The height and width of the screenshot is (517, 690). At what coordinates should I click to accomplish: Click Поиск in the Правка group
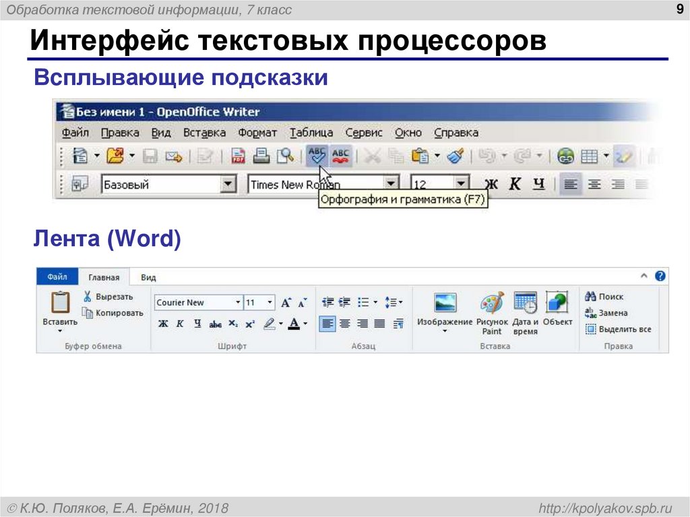604,297
